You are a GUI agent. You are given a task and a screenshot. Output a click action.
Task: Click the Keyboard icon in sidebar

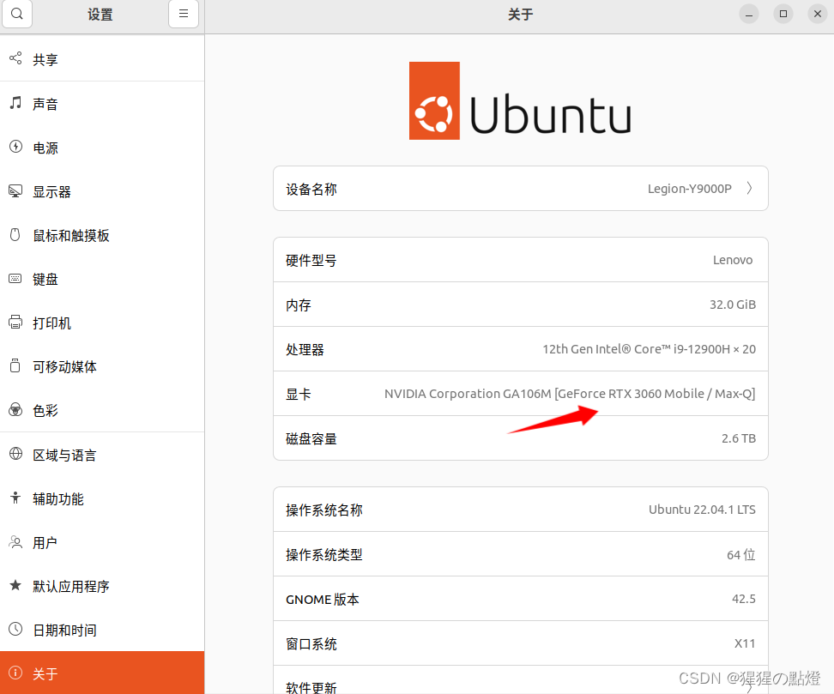click(x=15, y=278)
